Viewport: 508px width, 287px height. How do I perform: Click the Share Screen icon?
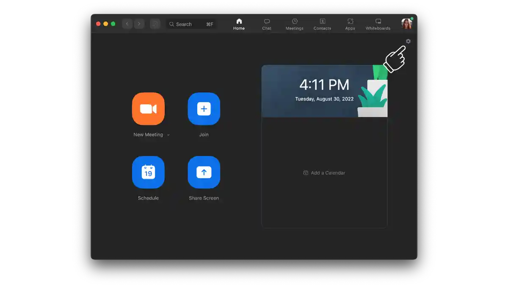pos(204,172)
